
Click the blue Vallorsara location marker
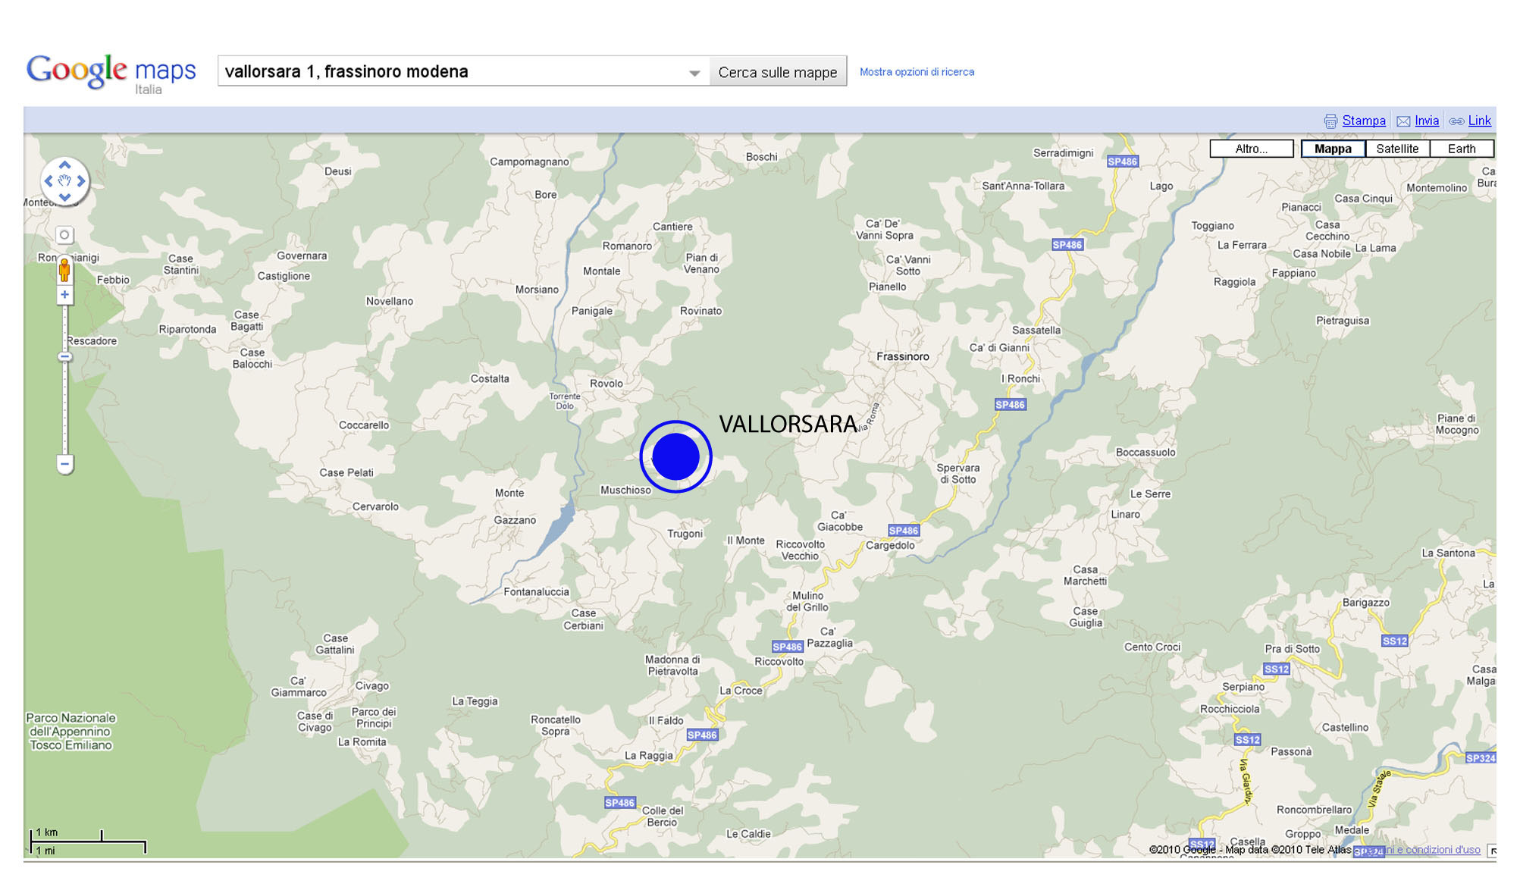coord(675,456)
